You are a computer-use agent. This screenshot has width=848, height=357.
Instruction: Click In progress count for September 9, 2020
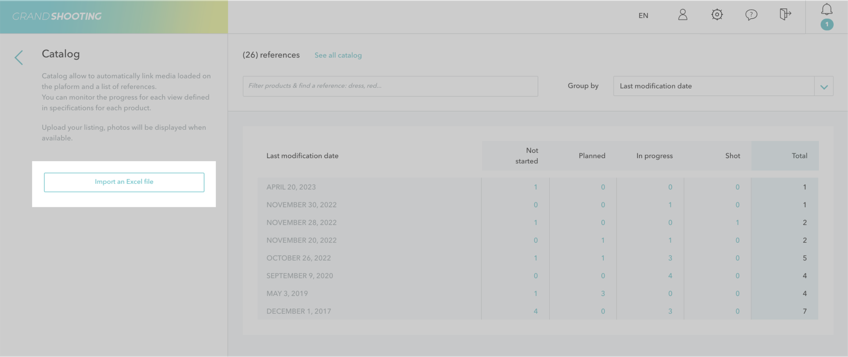coord(670,276)
